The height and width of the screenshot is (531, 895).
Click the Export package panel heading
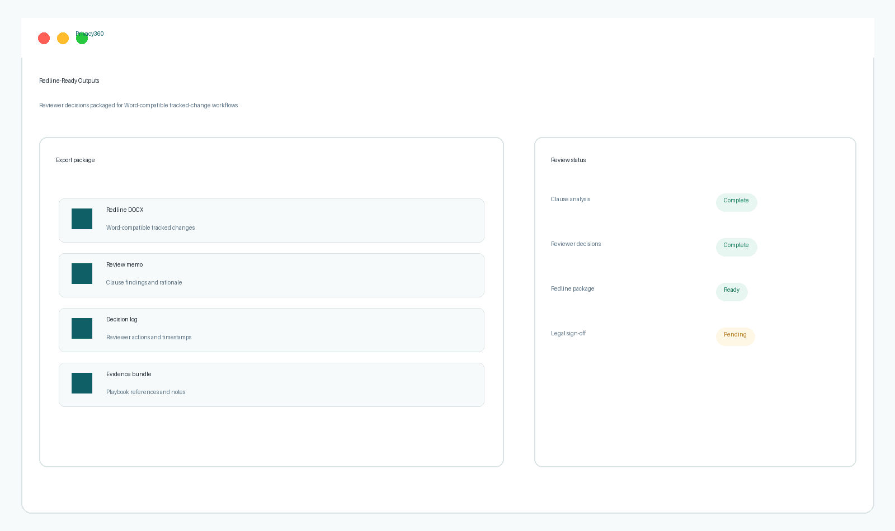[x=76, y=160]
